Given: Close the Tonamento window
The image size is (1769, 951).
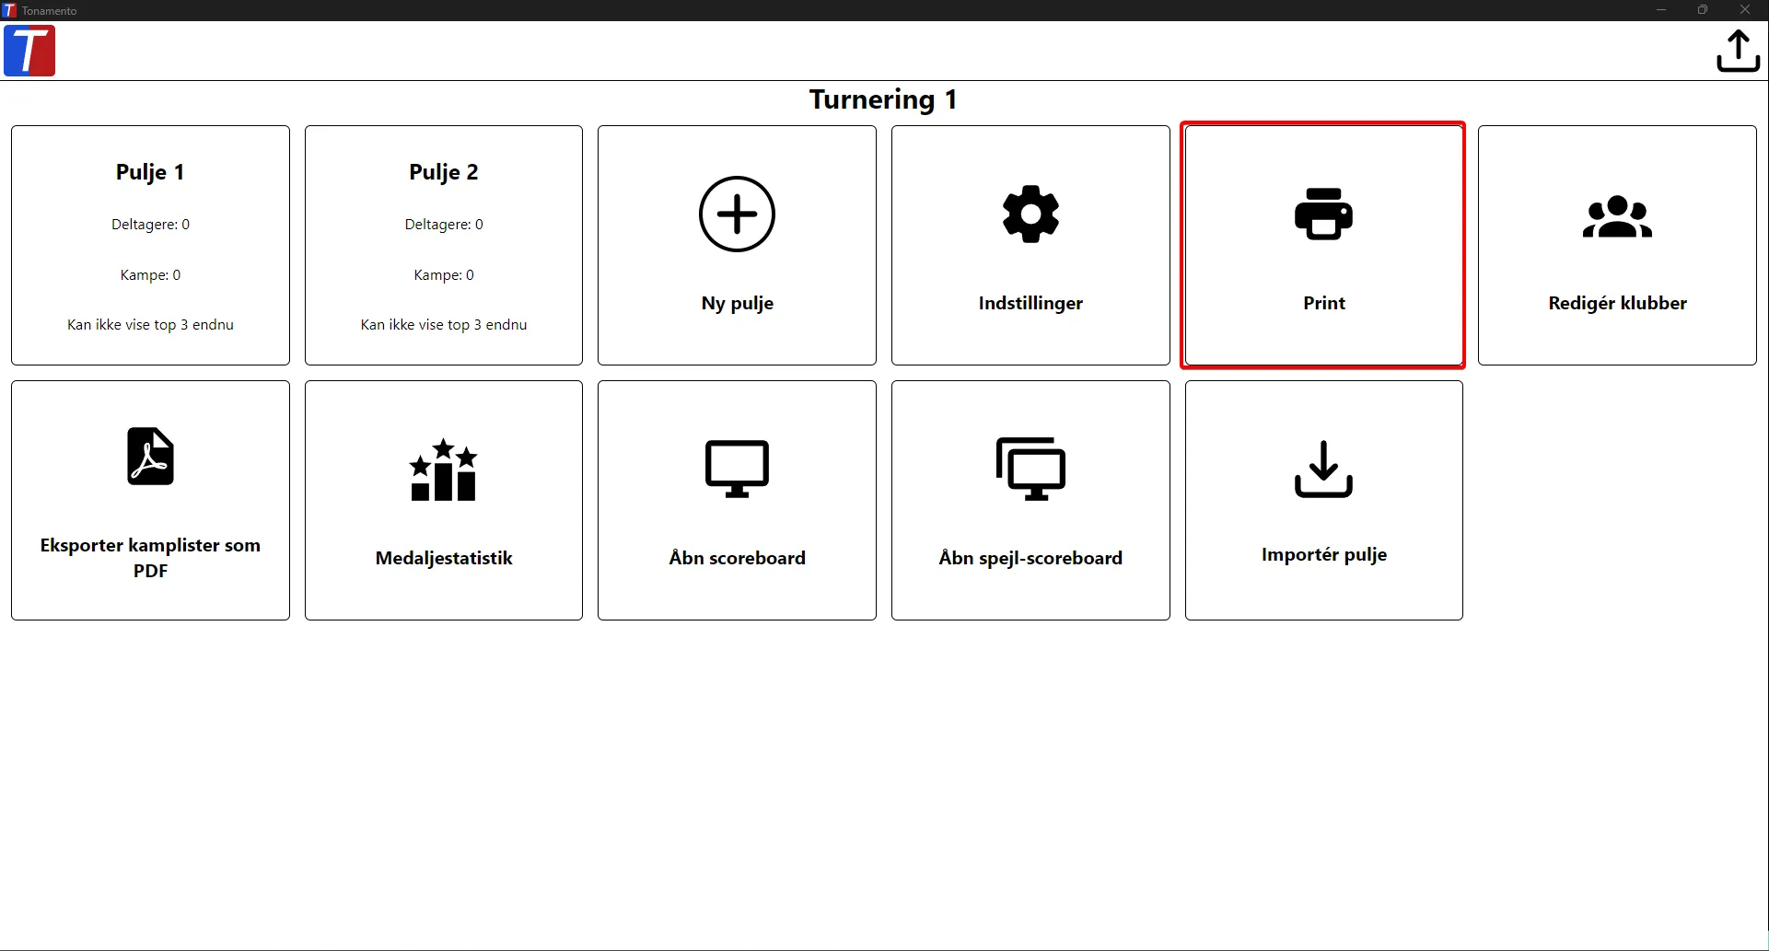Looking at the screenshot, I should [x=1745, y=10].
